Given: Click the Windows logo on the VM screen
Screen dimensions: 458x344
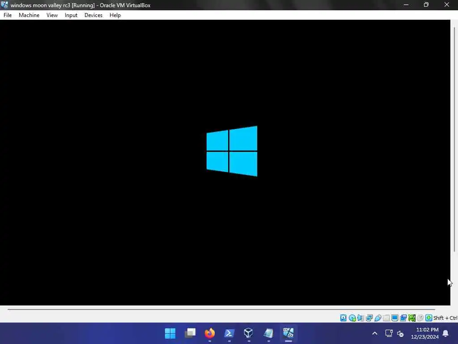Looking at the screenshot, I should [x=232, y=151].
